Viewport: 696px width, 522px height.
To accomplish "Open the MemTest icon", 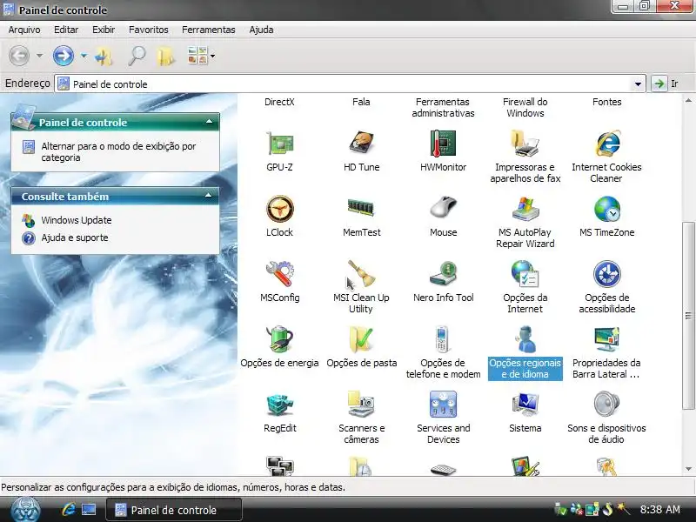I will click(x=361, y=208).
